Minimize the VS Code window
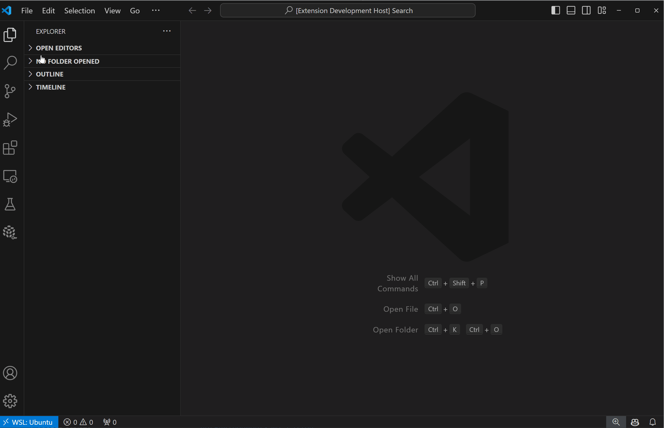 coord(619,11)
